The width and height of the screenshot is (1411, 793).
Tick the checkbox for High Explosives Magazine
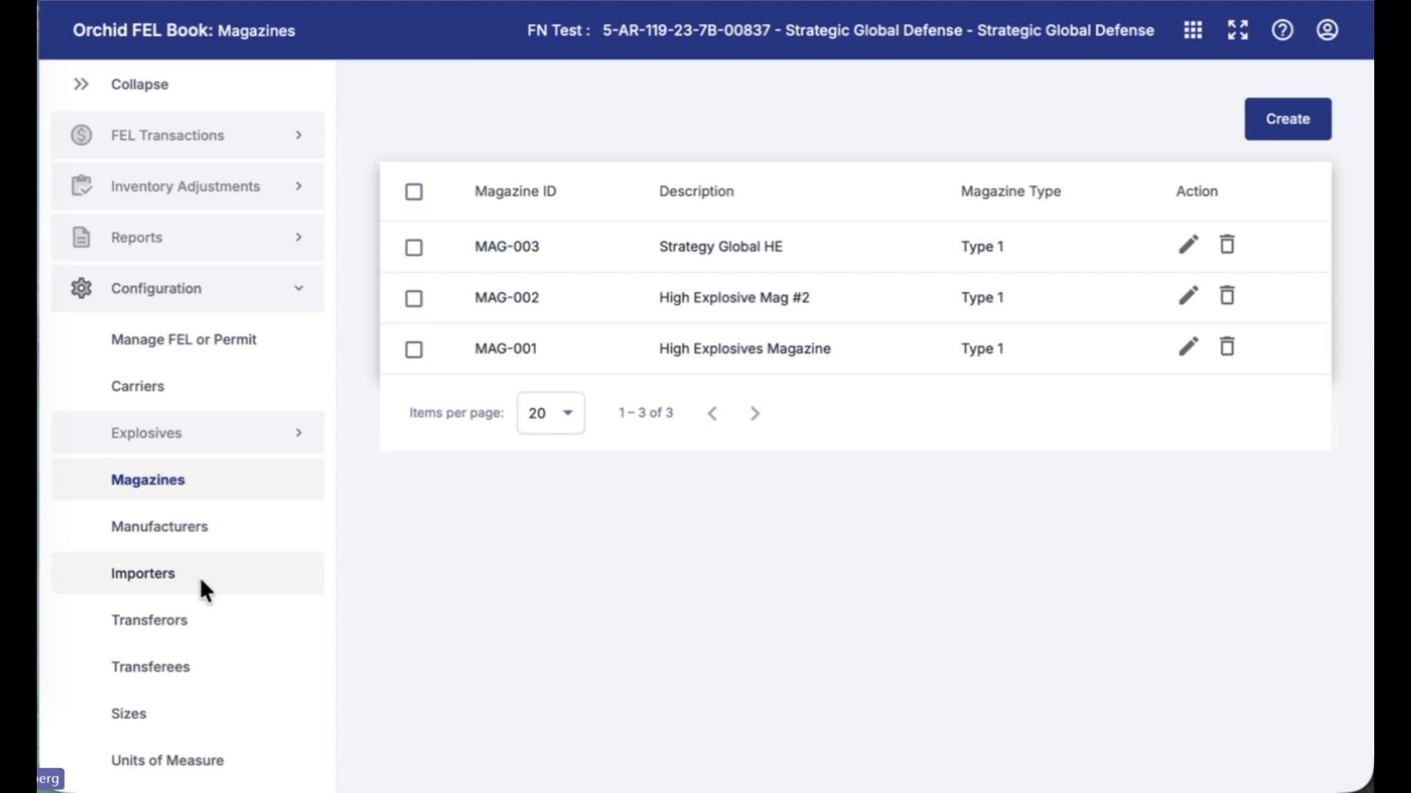[x=414, y=350]
